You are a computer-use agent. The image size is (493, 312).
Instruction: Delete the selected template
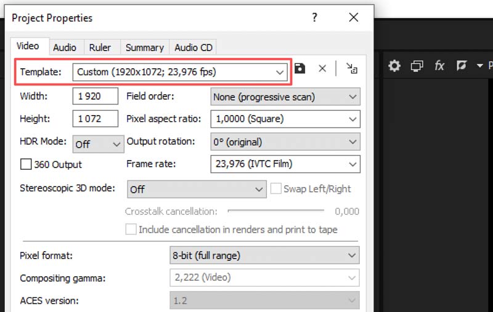pyautogui.click(x=322, y=68)
